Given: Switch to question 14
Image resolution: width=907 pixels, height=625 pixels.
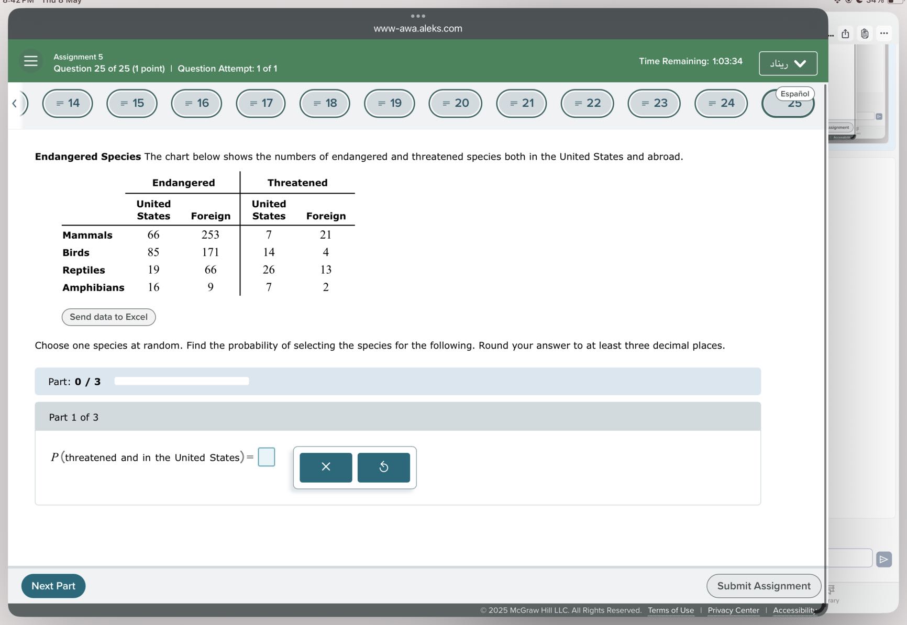Looking at the screenshot, I should point(67,103).
